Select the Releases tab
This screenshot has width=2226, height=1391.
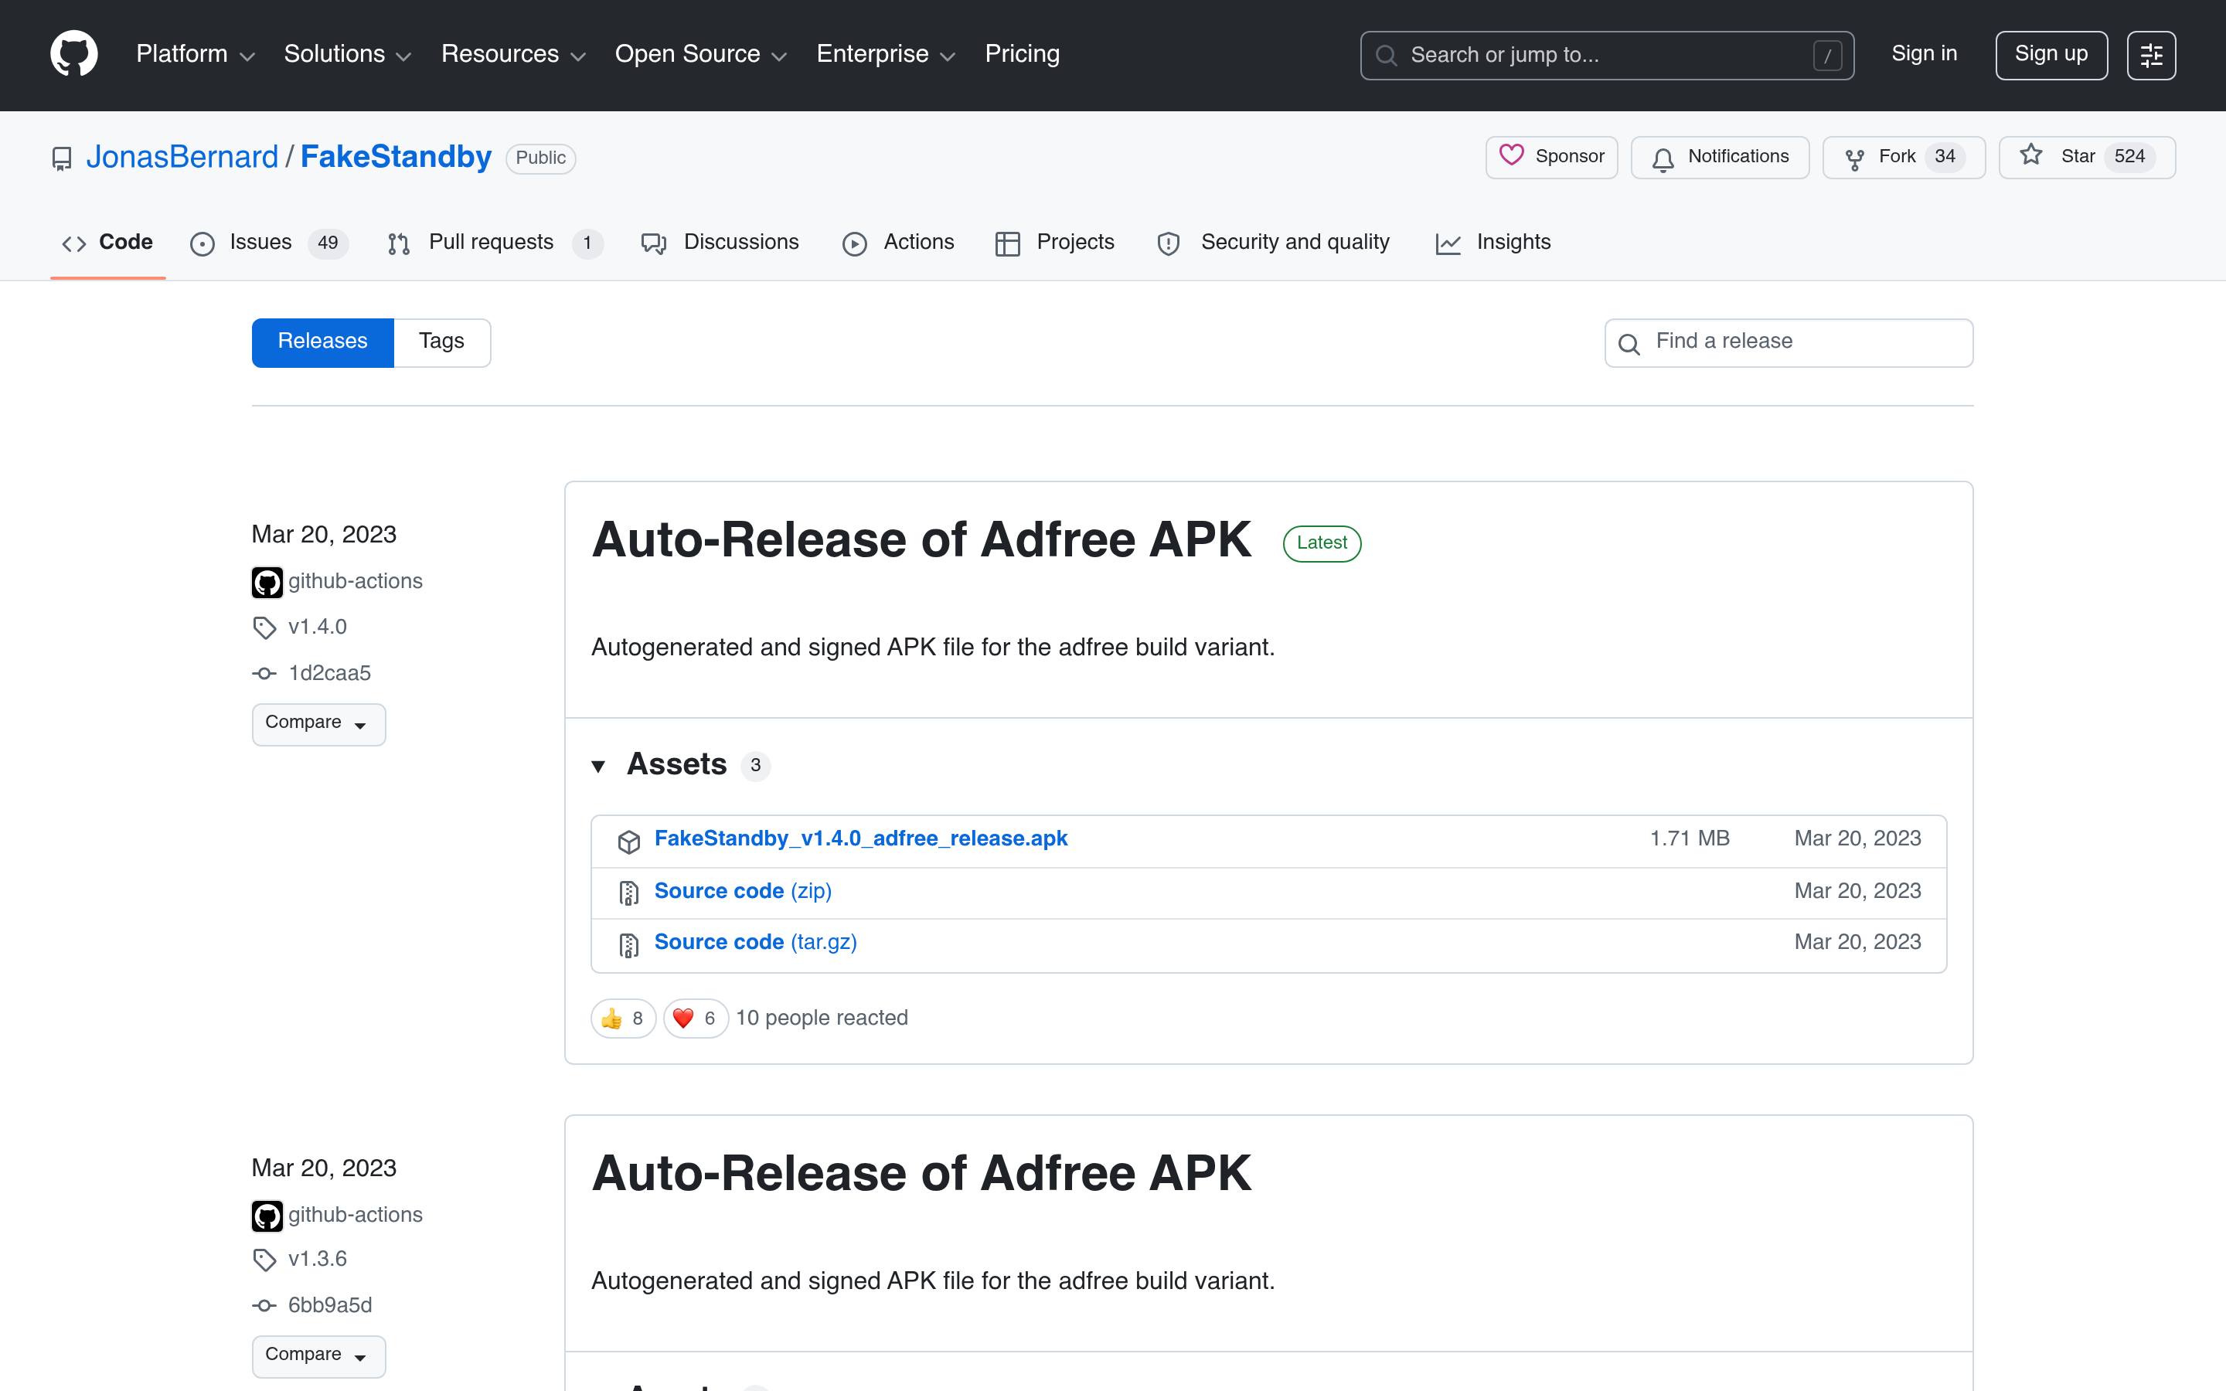point(323,342)
